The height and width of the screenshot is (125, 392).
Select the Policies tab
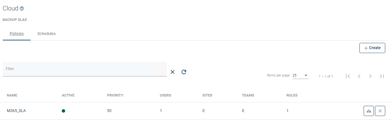coord(17,34)
